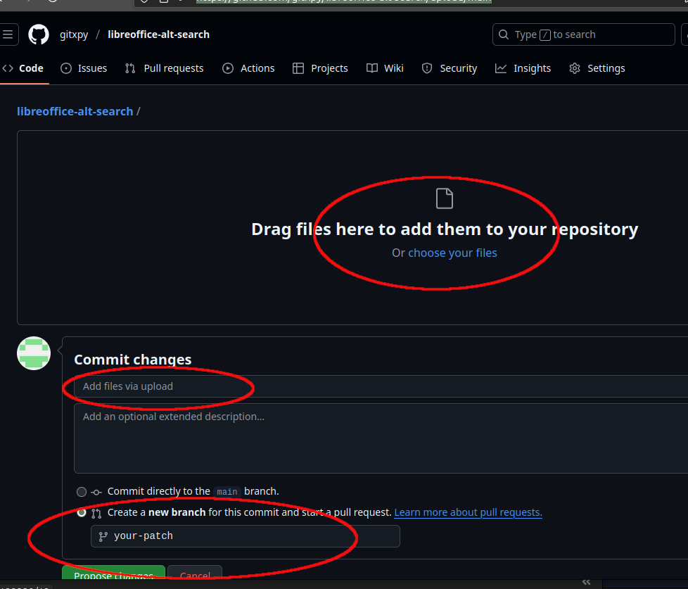View the Projects tab
Viewport: 688px width, 589px height.
point(320,68)
